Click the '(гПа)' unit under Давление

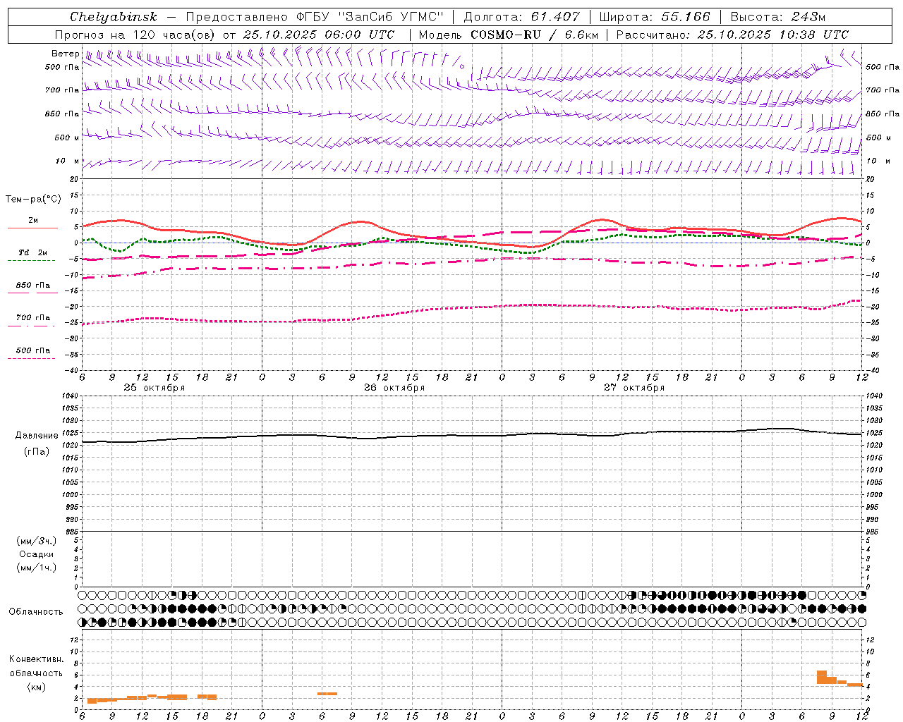(37, 451)
